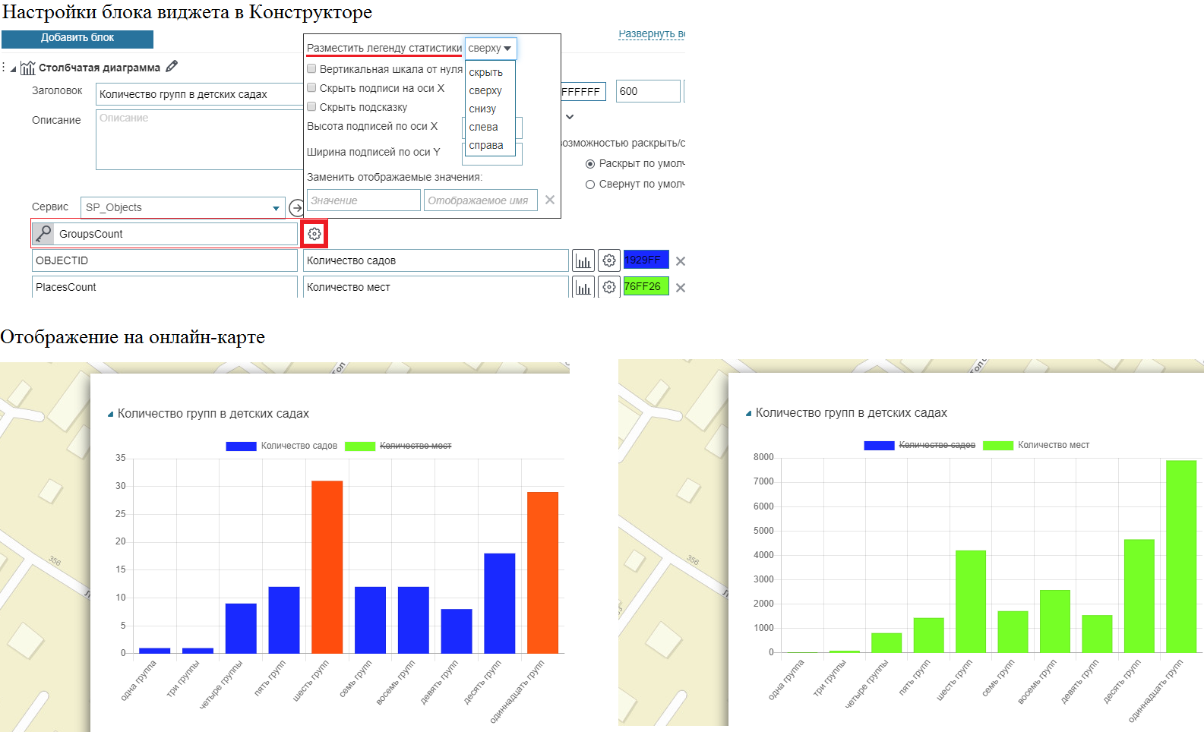
Task: Check the Скрыть подсказку checkbox
Action: (x=311, y=107)
